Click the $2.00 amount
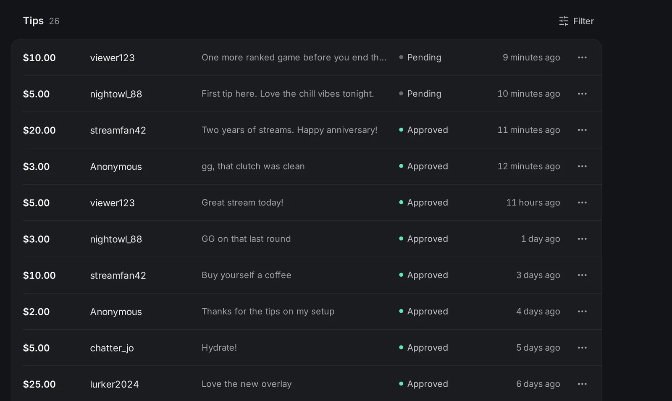The image size is (672, 401). coord(36,312)
